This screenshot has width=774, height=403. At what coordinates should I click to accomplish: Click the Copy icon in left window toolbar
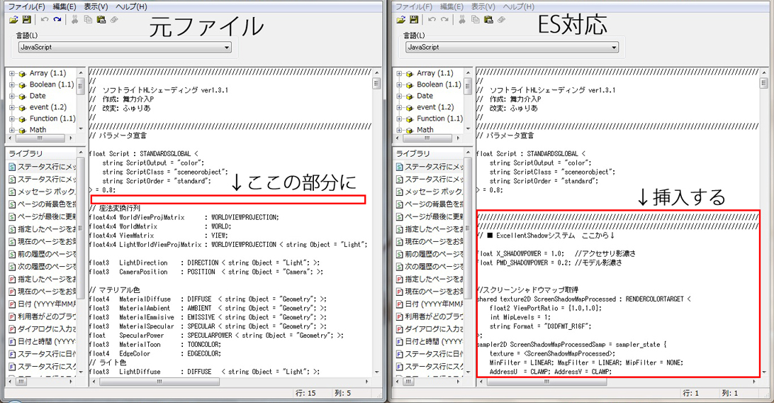pyautogui.click(x=88, y=20)
